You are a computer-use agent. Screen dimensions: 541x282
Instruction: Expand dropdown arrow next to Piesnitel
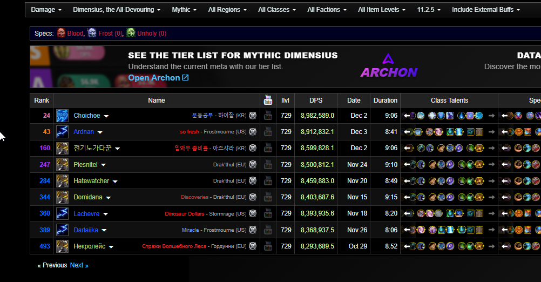(x=104, y=165)
